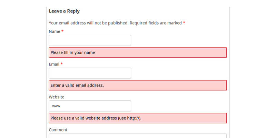Click 'Your email address will not be published' text

click(88, 23)
